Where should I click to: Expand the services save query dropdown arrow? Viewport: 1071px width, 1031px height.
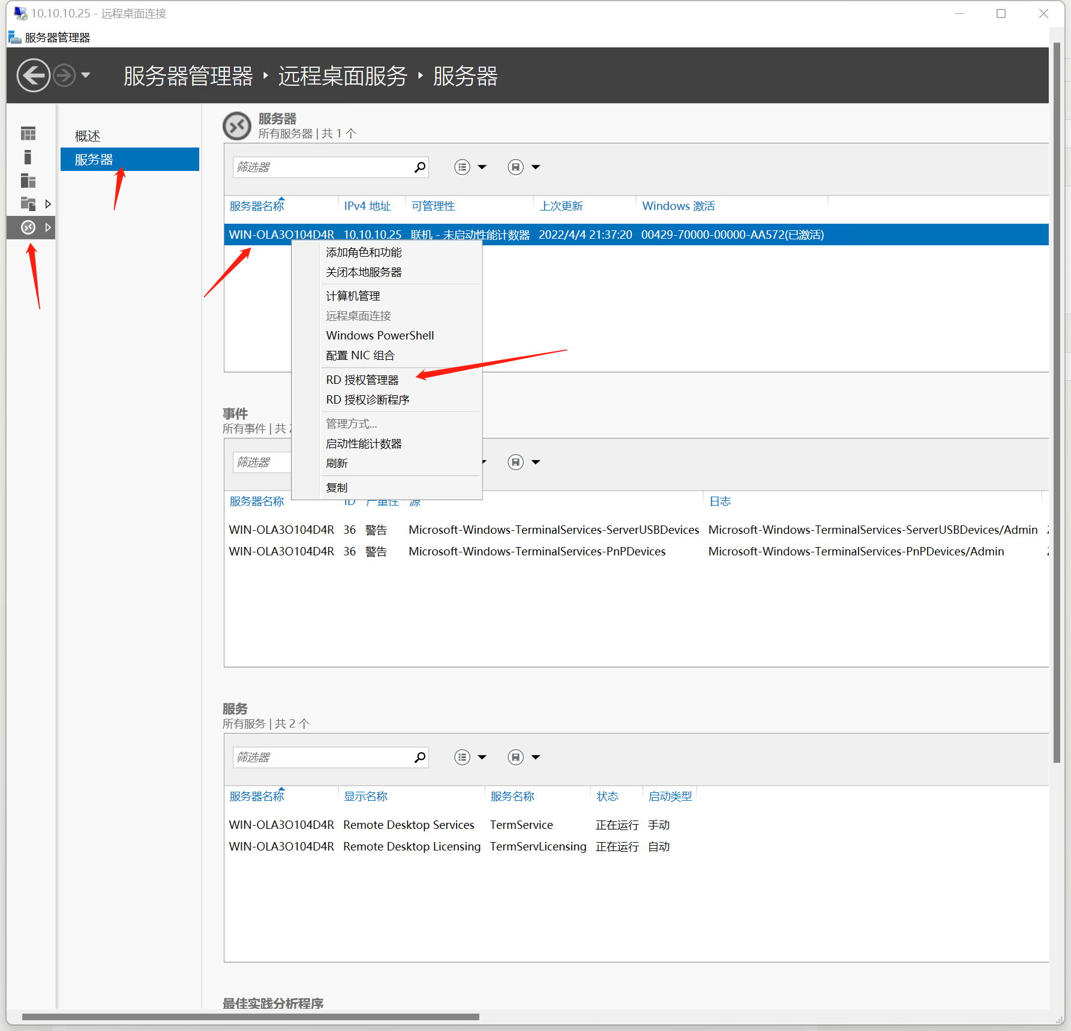[x=536, y=758]
